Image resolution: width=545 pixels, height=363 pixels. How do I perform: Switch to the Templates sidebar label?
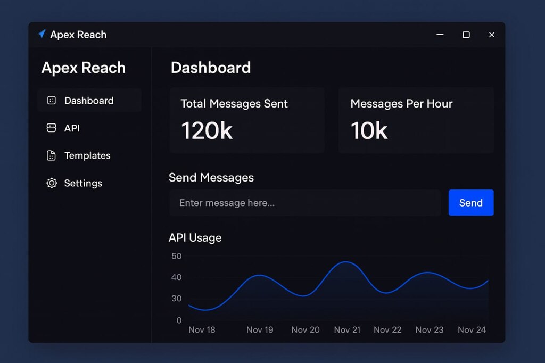pos(87,155)
